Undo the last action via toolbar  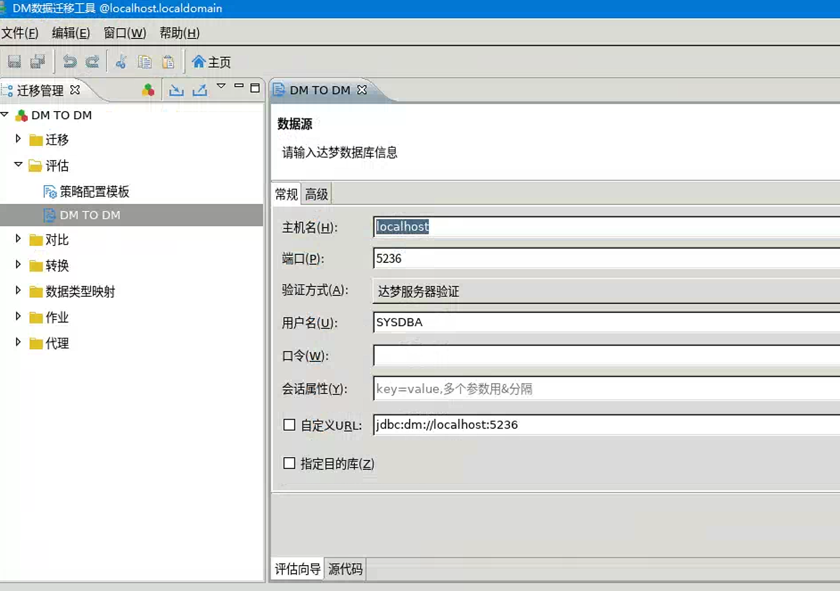tap(69, 62)
